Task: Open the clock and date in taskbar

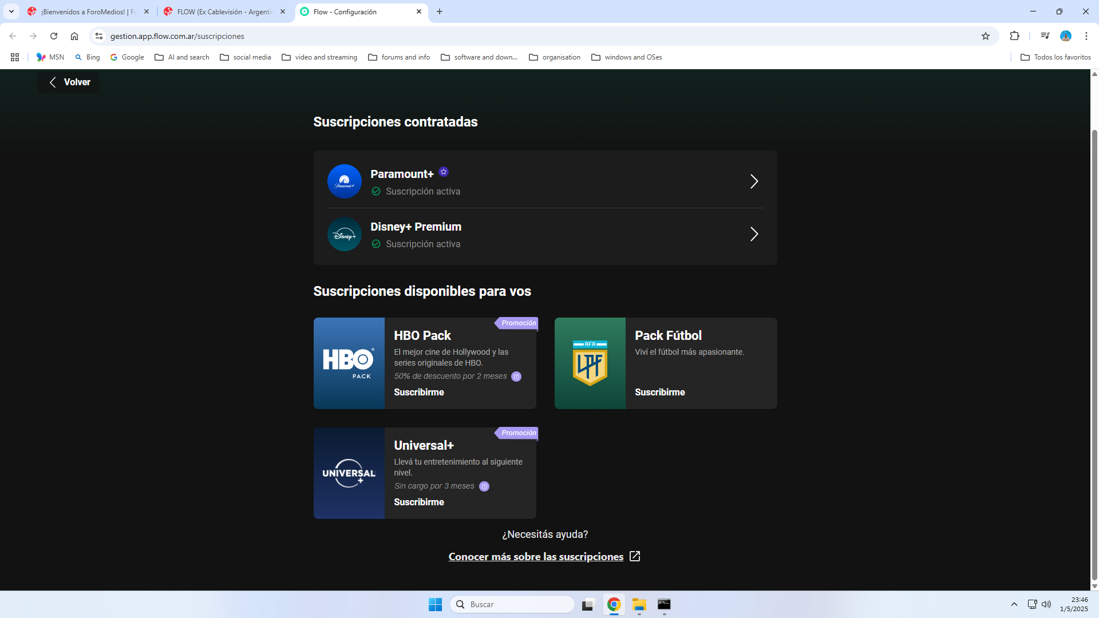Action: [x=1074, y=604]
